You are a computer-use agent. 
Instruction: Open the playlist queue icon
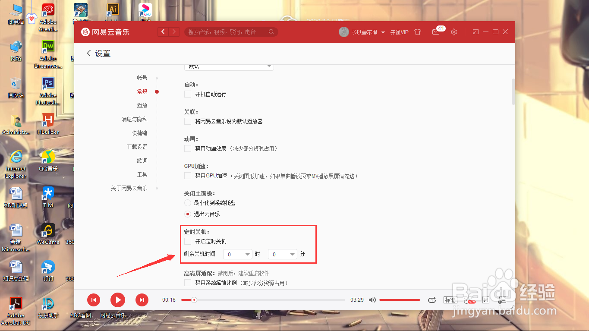coord(502,300)
